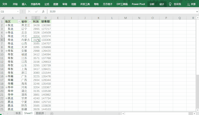
Task: Select cell containing 甘肃
Action: coord(26,98)
